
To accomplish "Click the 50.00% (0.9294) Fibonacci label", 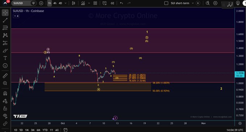I will (x=161, y=91).
